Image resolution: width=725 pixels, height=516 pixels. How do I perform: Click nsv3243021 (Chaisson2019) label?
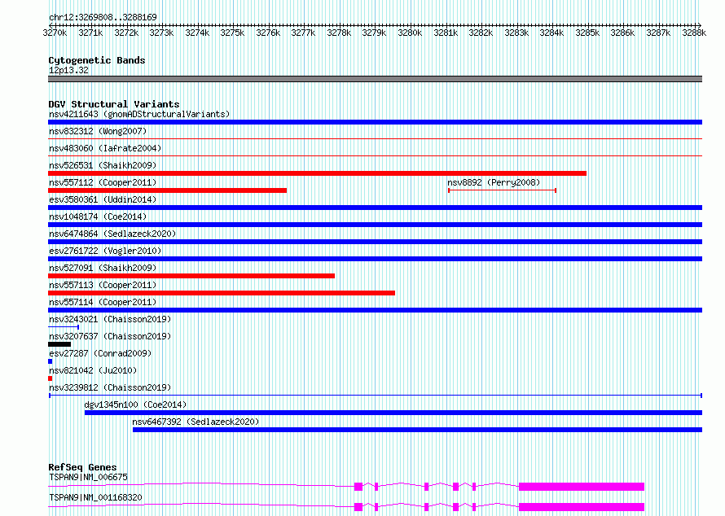pyautogui.click(x=110, y=319)
